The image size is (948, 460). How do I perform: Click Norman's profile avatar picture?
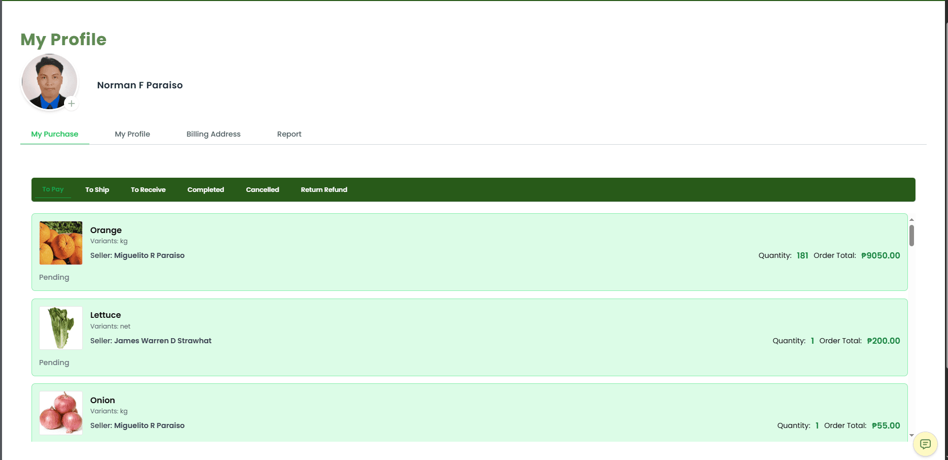coord(49,81)
